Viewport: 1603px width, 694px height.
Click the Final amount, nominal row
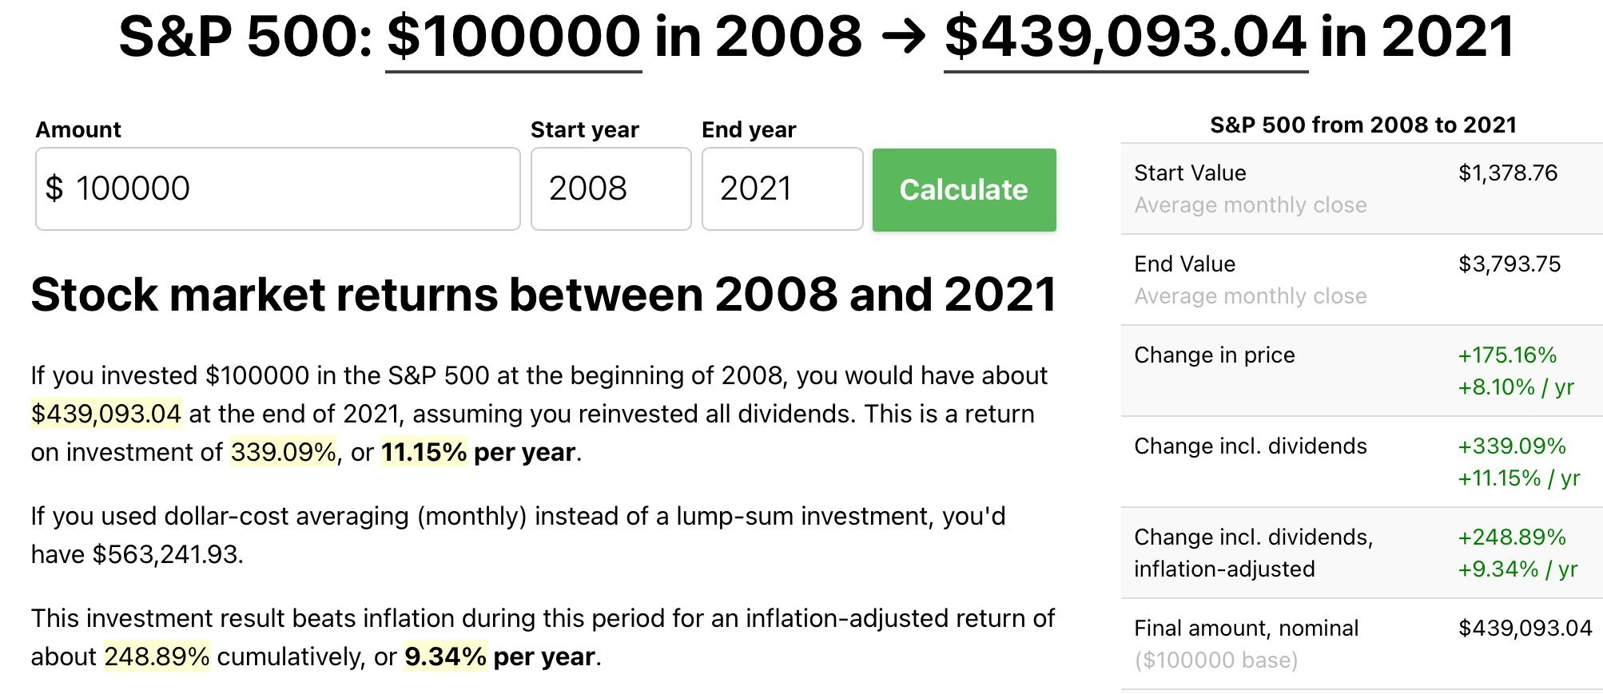coord(1361,644)
